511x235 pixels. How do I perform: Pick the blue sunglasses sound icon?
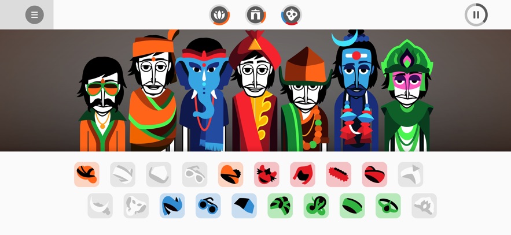coord(208,206)
